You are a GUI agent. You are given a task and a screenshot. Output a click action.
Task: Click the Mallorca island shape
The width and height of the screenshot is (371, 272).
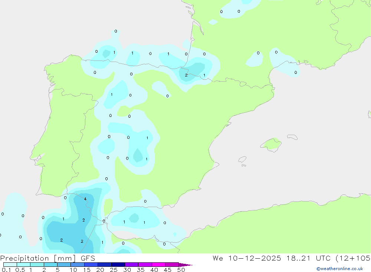point(271,145)
